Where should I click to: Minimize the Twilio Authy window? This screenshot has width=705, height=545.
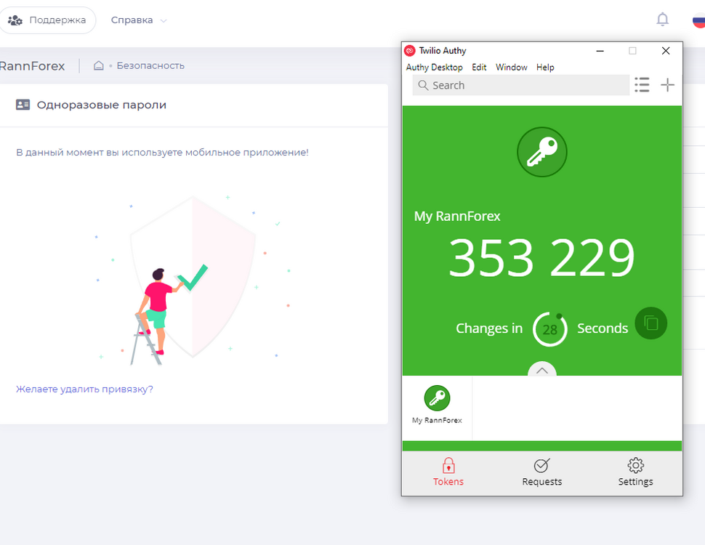pos(600,51)
